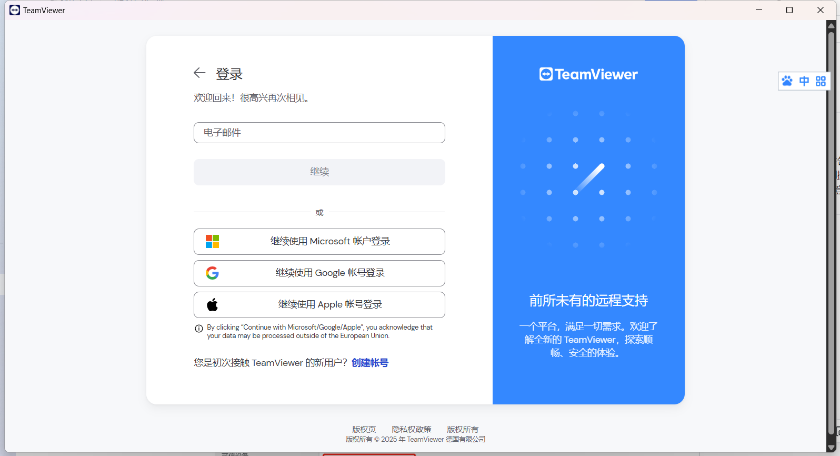Click the TeamViewer logo in blue panel
The width and height of the screenshot is (840, 456).
coord(588,74)
